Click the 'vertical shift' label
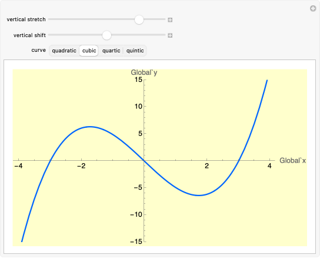 click(x=29, y=35)
